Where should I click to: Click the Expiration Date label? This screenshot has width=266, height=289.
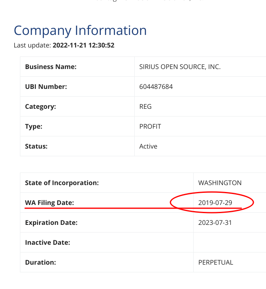point(51,223)
